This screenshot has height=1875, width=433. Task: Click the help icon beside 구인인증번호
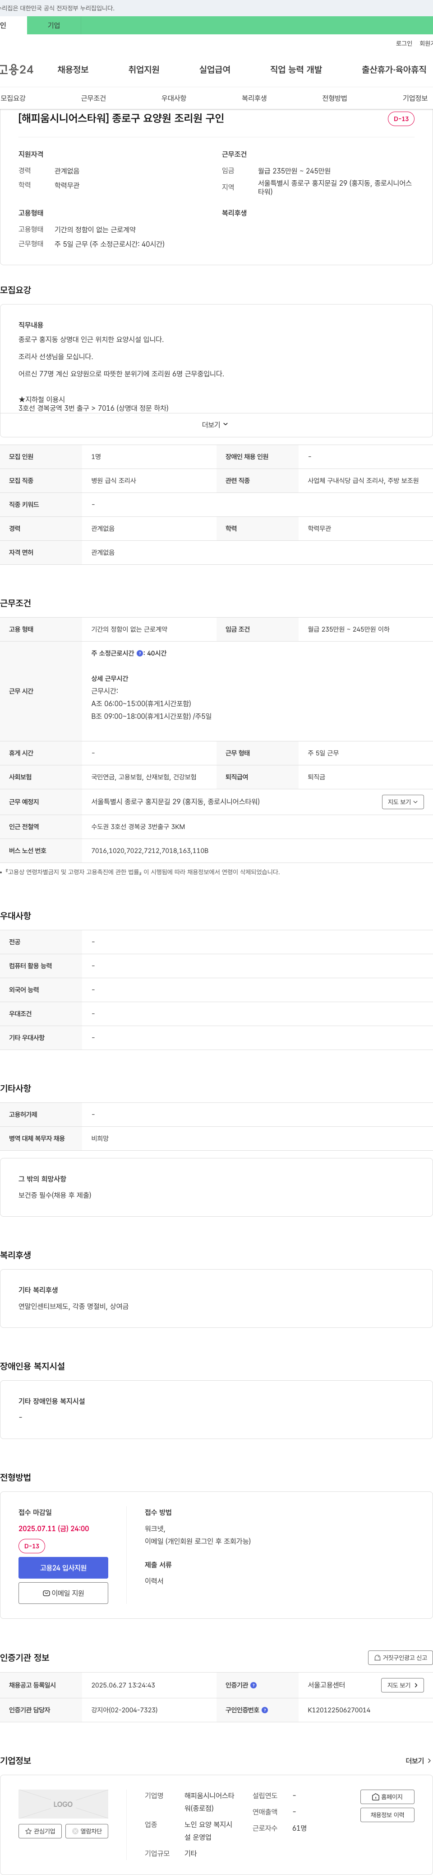(x=264, y=1710)
